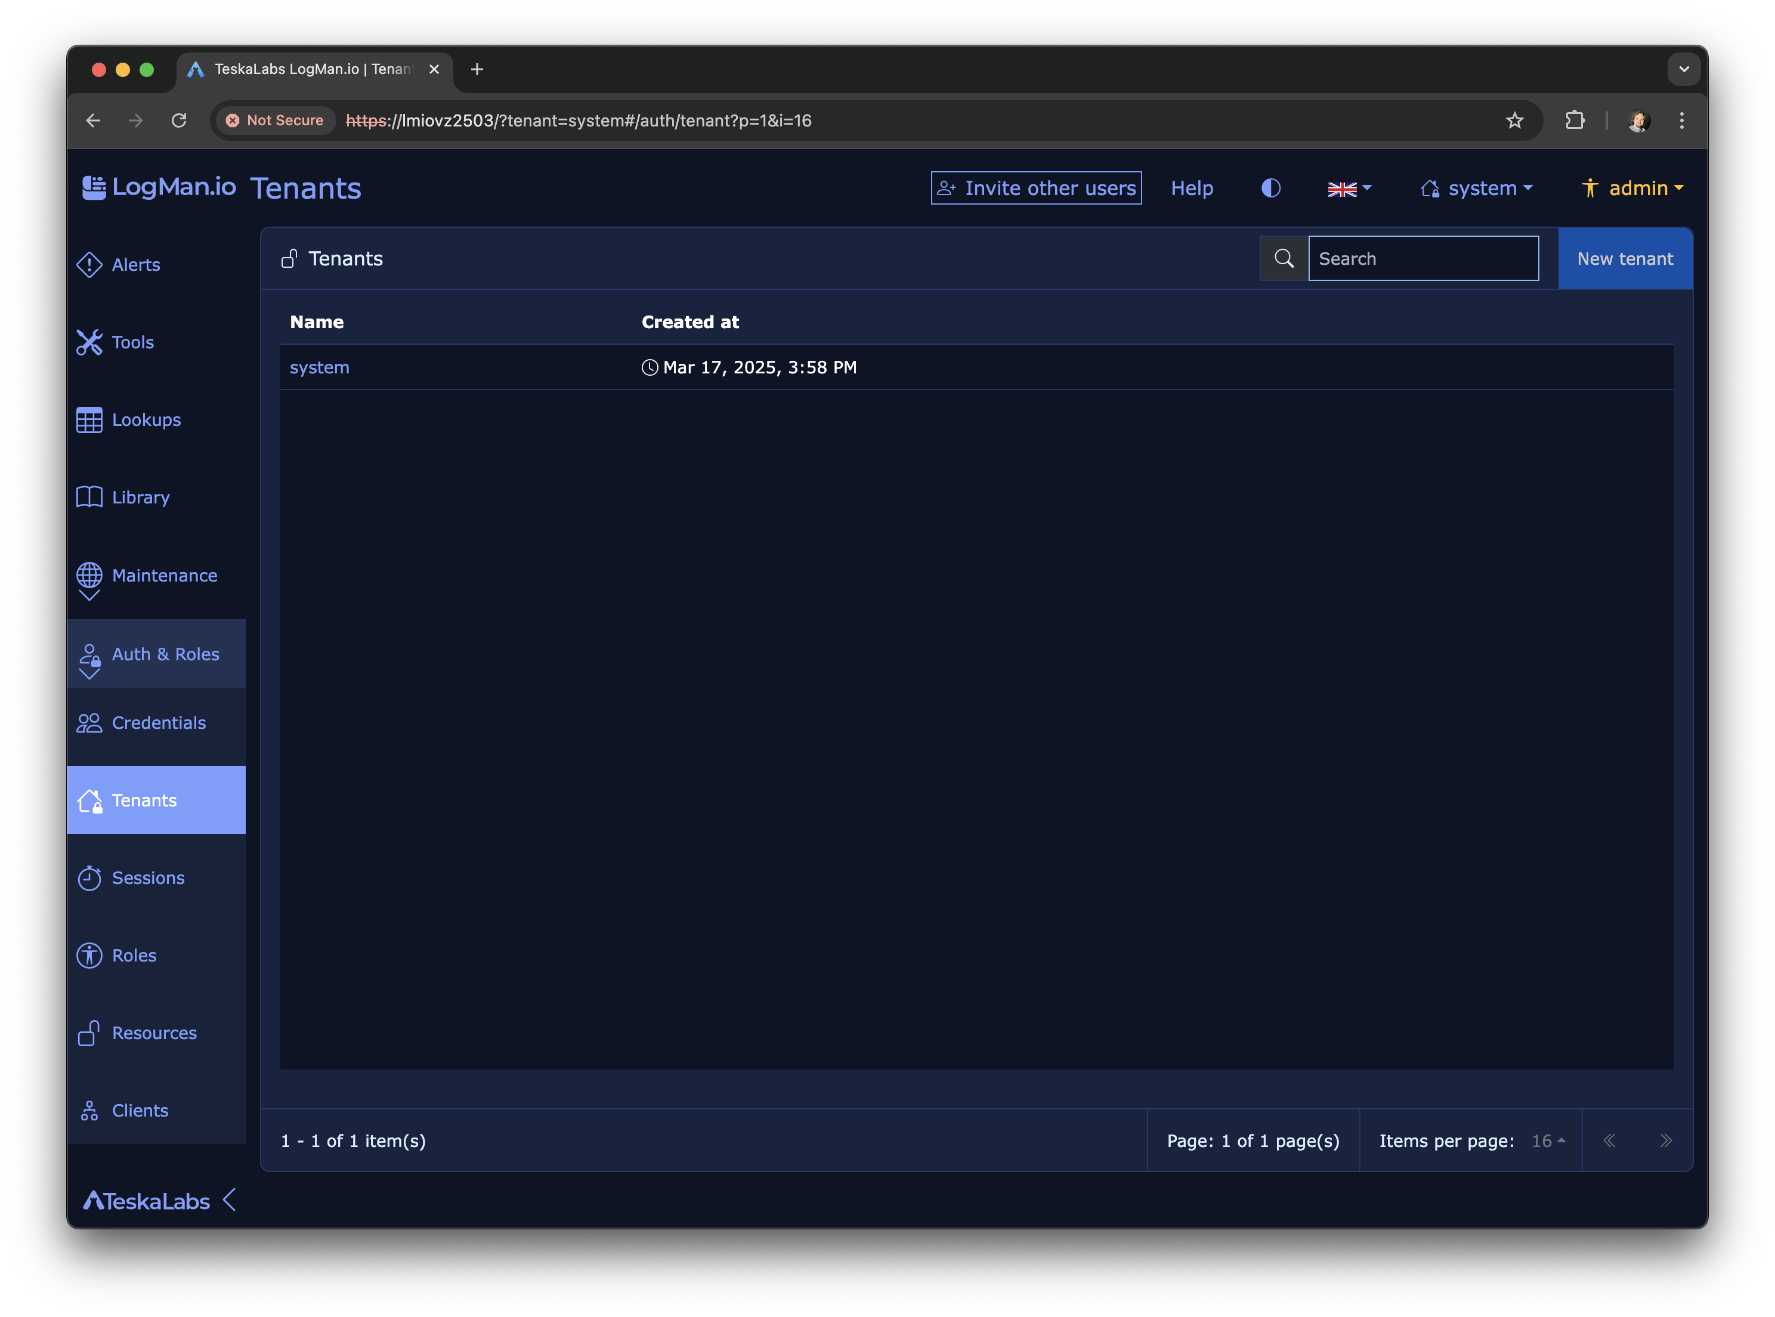
Task: Focus the tenant Search field
Action: point(1423,258)
